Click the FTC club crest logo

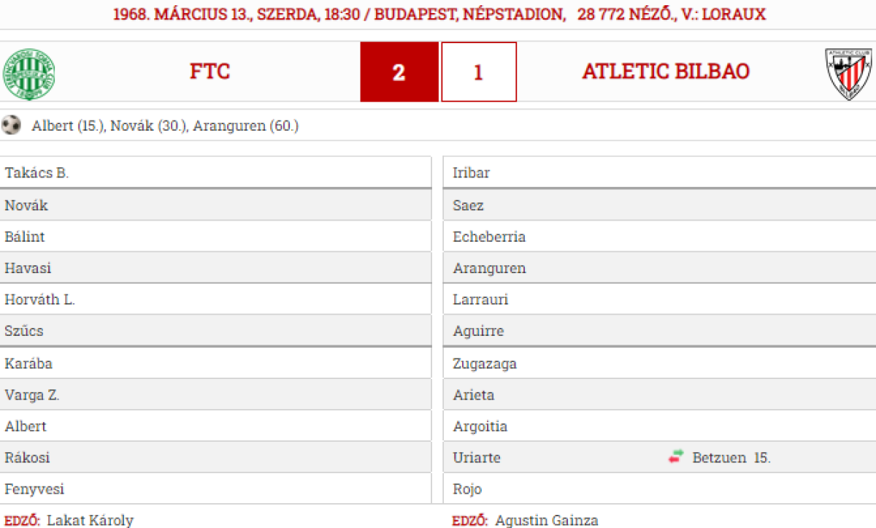29,73
